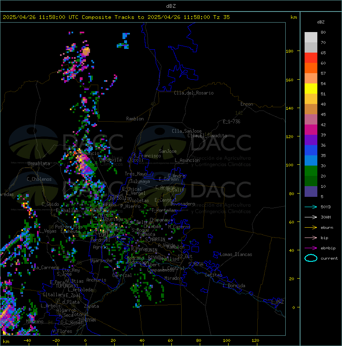Click the pink bip arrow icon
The image size is (342, 346).
pyautogui.click(x=311, y=238)
